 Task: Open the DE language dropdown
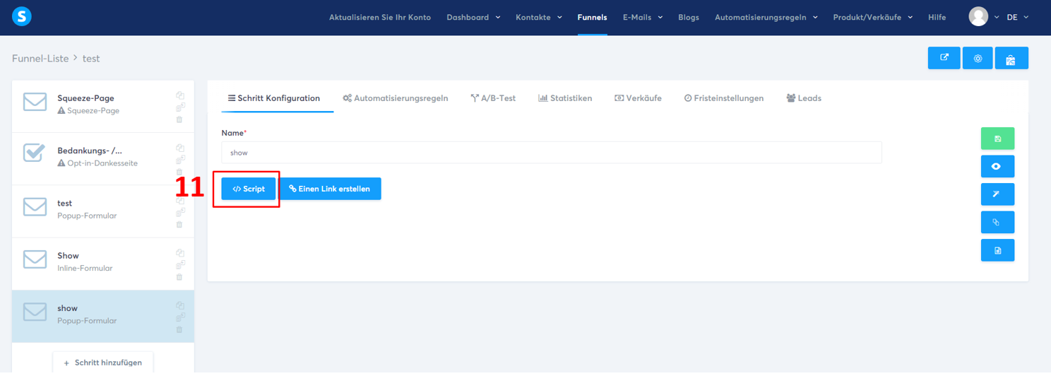click(x=1018, y=17)
